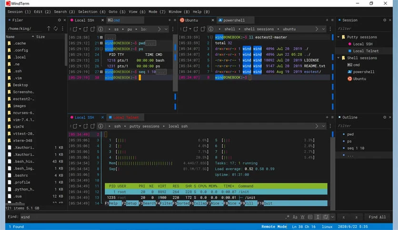Toggle whole word (W) search option
The width and height of the screenshot is (398, 230).
pos(303,217)
